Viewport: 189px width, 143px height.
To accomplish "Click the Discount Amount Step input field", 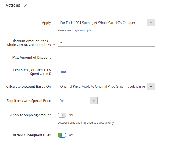I will click(106, 43).
